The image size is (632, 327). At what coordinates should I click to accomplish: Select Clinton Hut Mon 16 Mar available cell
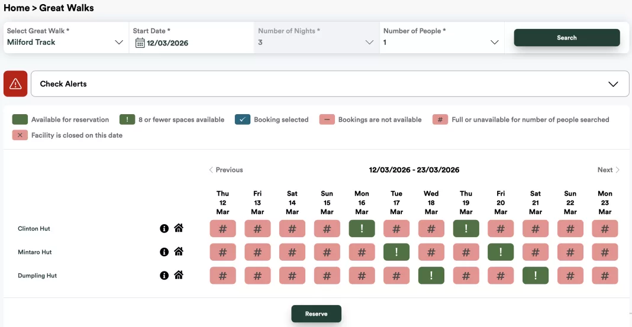[362, 228]
